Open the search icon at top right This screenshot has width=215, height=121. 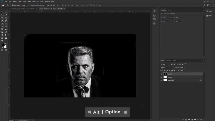click(205, 5)
